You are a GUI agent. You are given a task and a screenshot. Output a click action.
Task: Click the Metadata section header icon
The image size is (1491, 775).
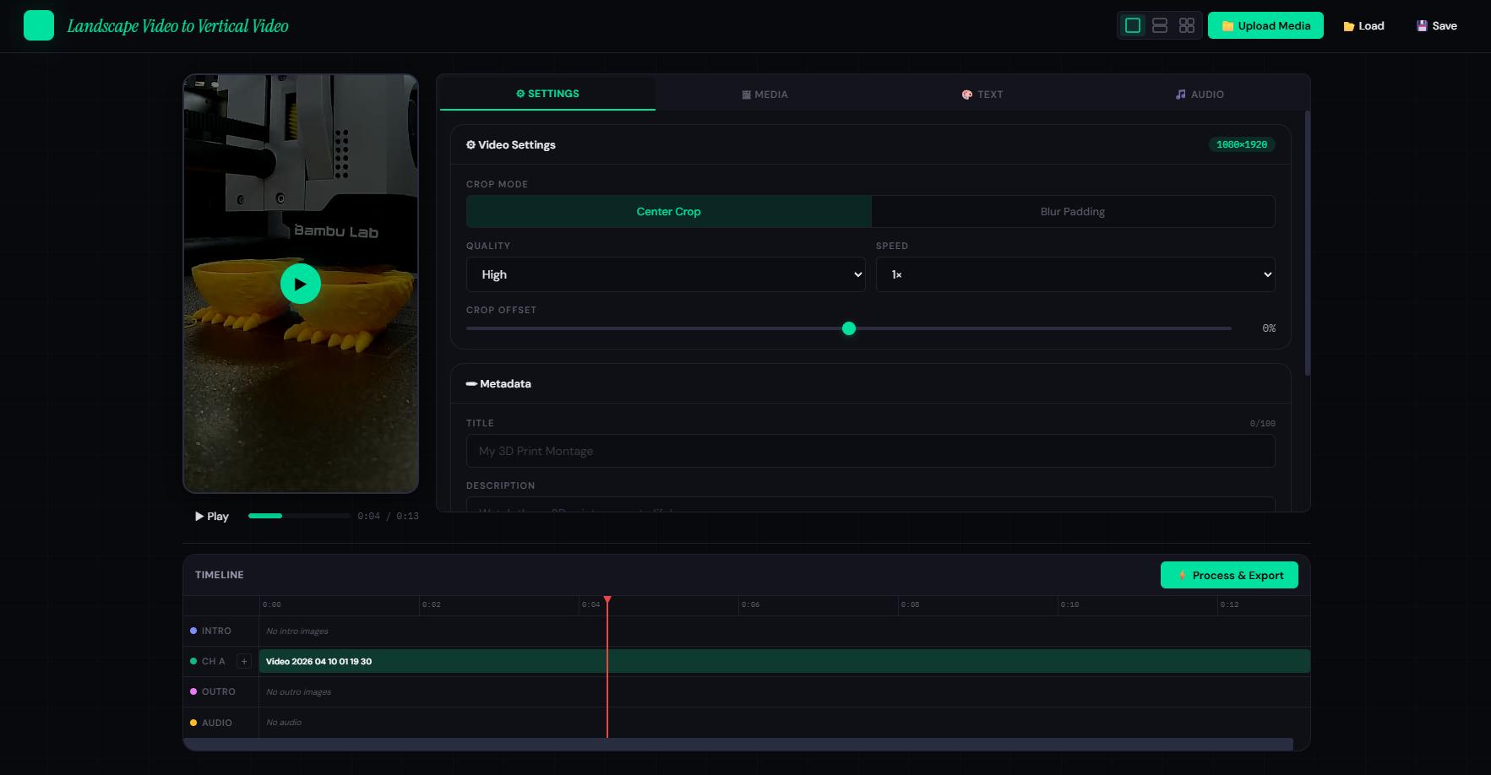point(471,383)
